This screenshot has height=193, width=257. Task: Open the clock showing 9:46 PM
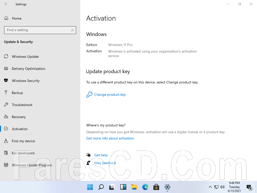234,187
